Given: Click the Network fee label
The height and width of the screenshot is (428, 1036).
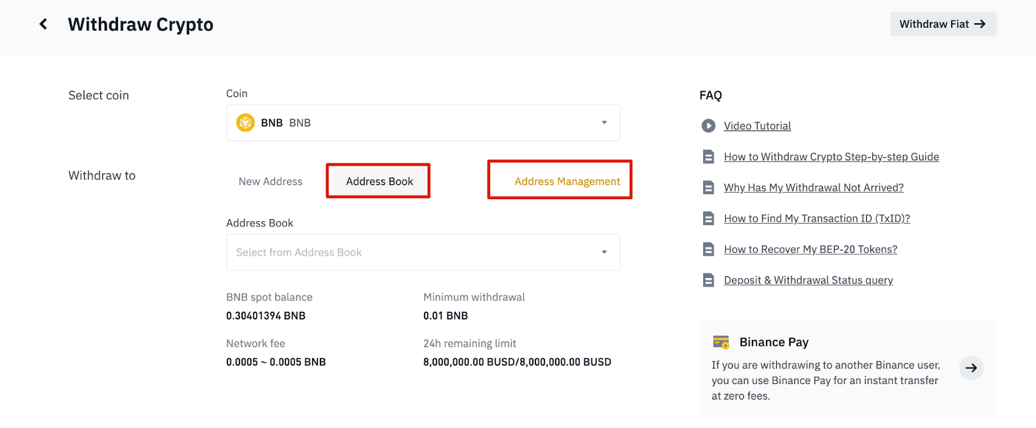Looking at the screenshot, I should (256, 344).
